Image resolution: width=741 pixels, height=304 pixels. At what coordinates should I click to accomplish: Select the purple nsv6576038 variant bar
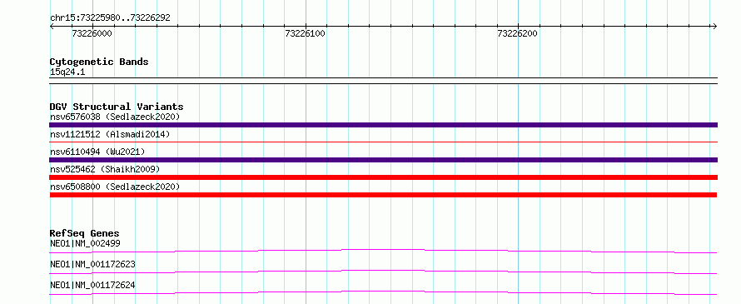(383, 125)
